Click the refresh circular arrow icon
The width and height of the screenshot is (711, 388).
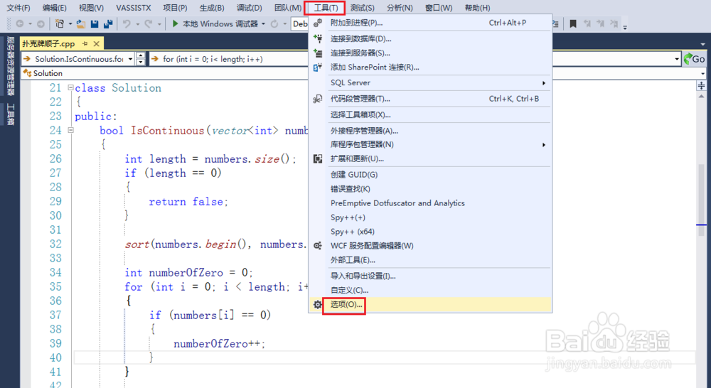pyautogui.click(x=274, y=24)
